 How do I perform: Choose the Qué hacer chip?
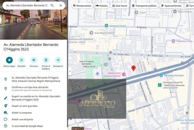120,6
